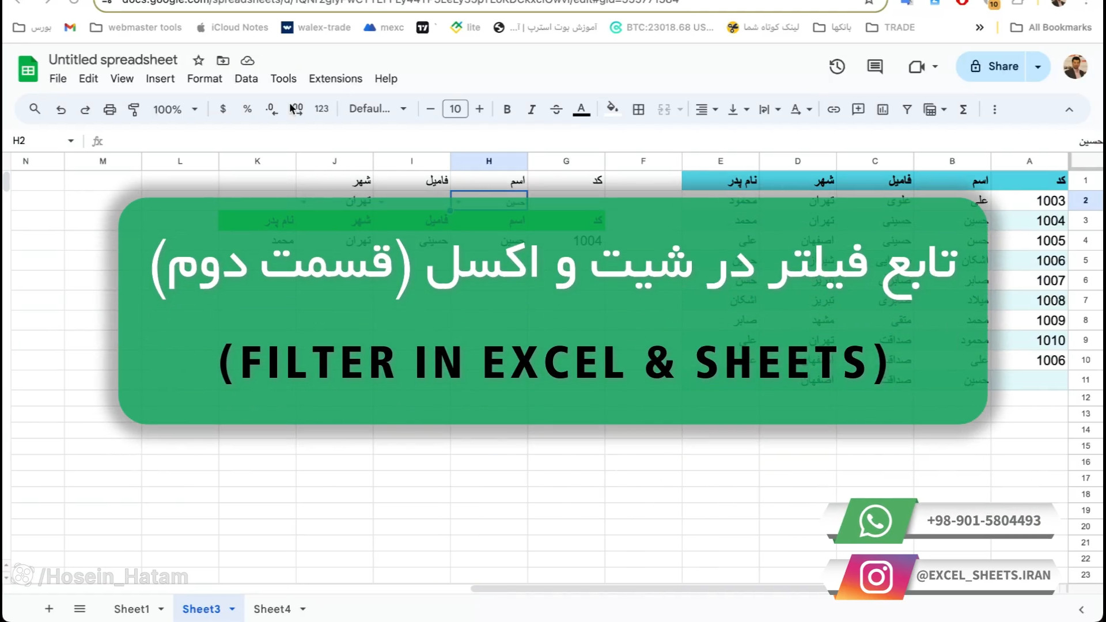Viewport: 1106px width, 622px height.
Task: Open the iCloud Notes bookmark
Action: click(x=233, y=27)
